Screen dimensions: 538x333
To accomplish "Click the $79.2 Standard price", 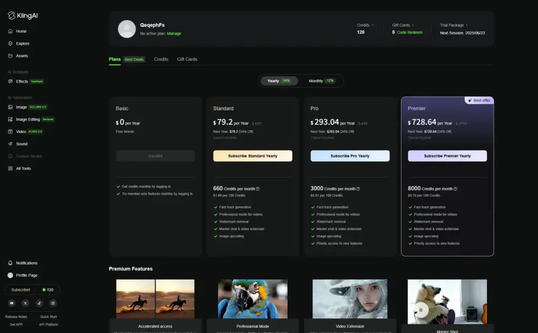I will point(223,122).
